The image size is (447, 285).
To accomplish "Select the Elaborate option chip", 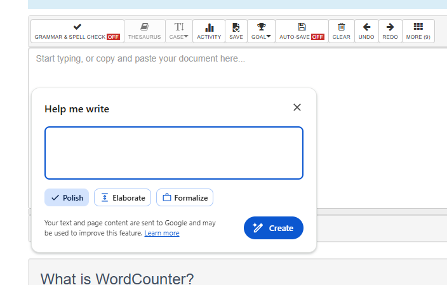I will tap(123, 197).
